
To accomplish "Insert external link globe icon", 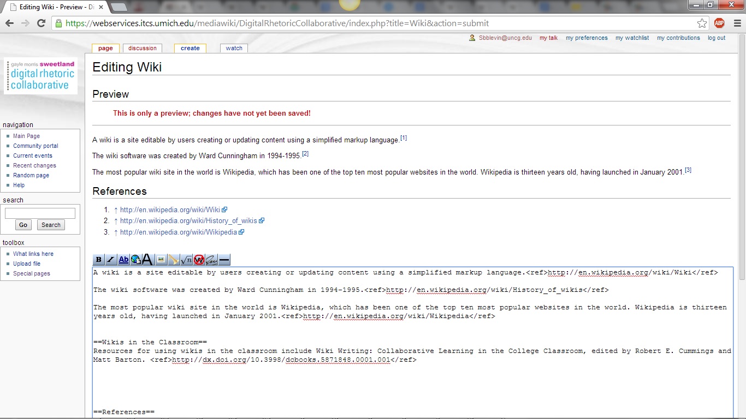I will click(x=136, y=260).
